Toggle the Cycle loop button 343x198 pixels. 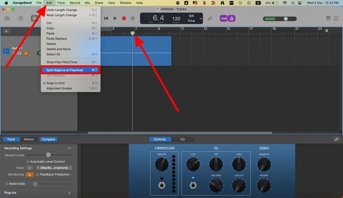point(132,18)
